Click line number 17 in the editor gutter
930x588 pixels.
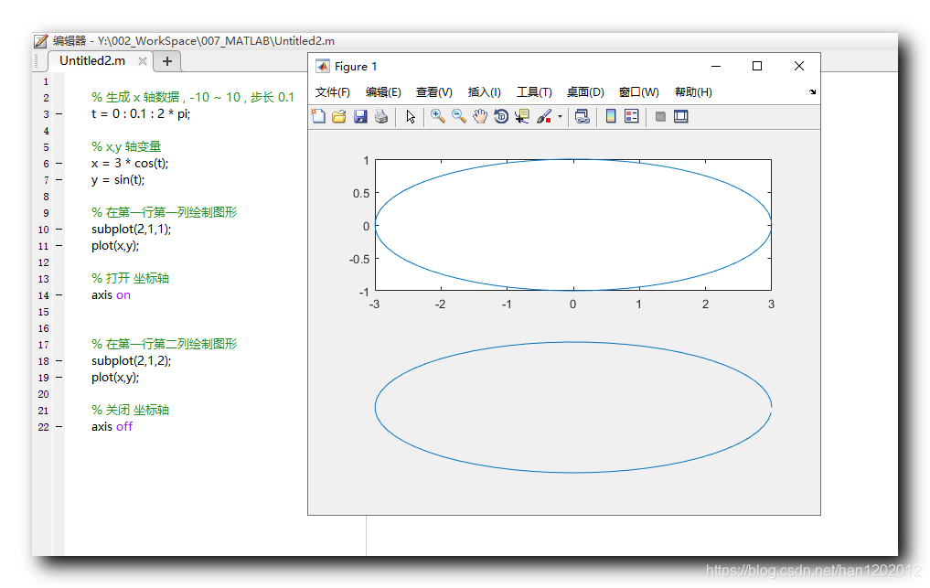[44, 345]
